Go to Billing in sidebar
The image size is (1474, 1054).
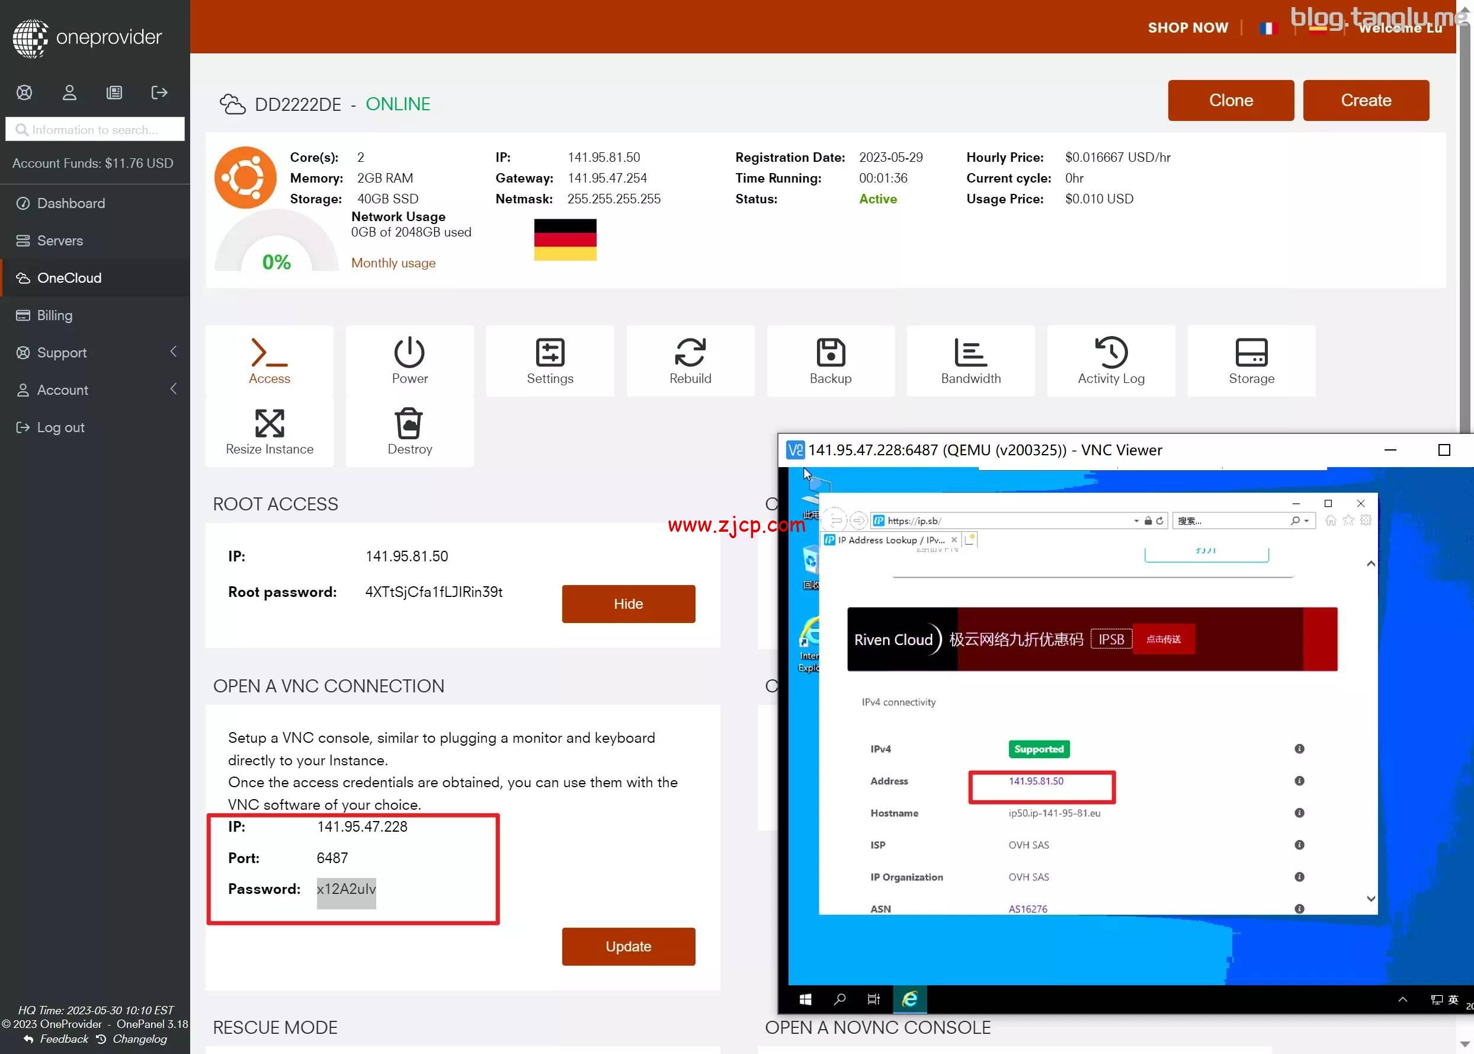click(x=55, y=315)
